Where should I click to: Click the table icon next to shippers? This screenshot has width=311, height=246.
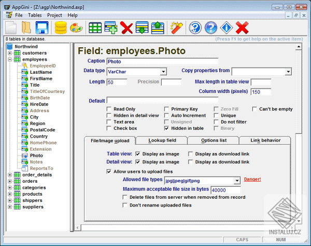[x=17, y=200]
